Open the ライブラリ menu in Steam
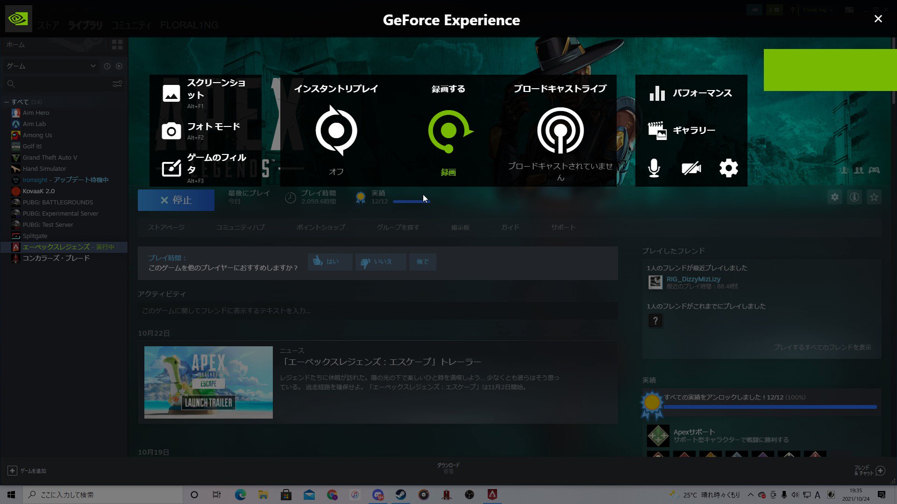The width and height of the screenshot is (897, 504). point(85,25)
